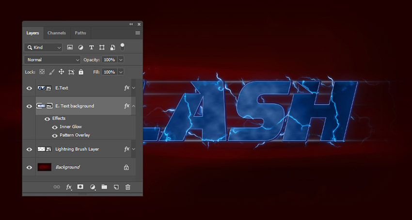The height and width of the screenshot is (220, 412).
Task: Click the add layer mask icon
Action: coord(80,187)
